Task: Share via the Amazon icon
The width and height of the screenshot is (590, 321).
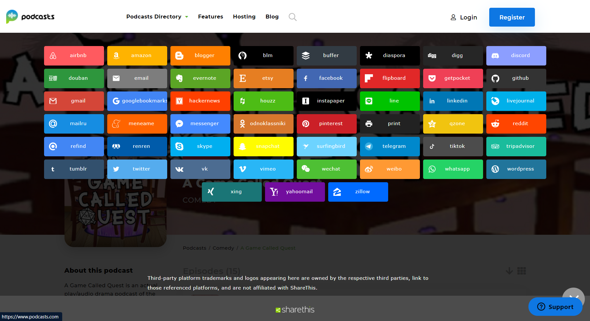Action: [116, 56]
